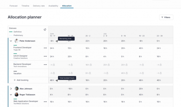Screen dimensions: 181x107
Task: Click Alex Johnson's avatar photo
Action: tap(16, 89)
